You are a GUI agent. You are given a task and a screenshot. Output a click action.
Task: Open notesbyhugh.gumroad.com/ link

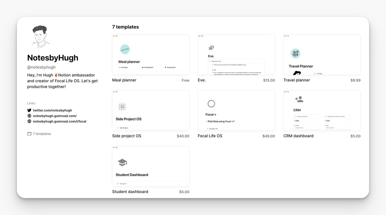(x=55, y=116)
